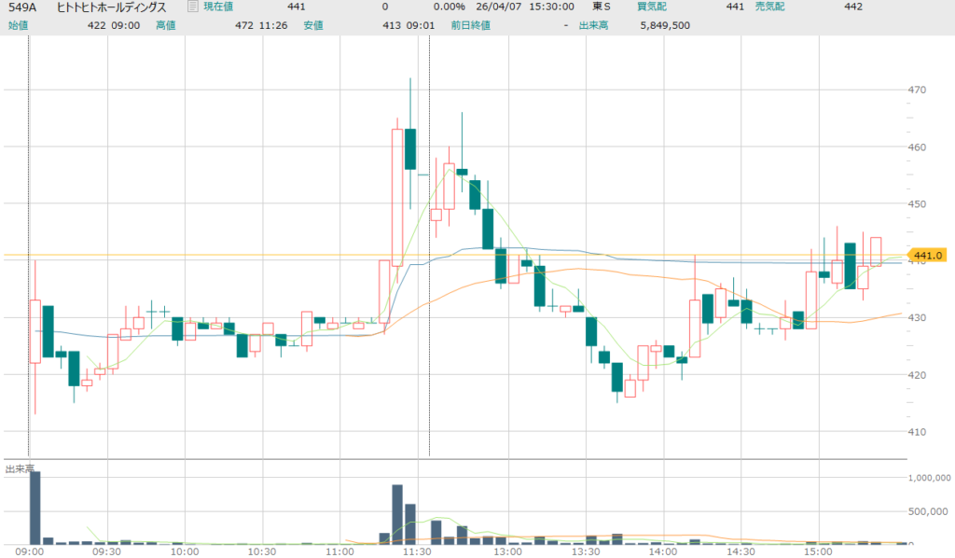Select the 549A ticker code
Viewport: 955px width, 558px height.
click(22, 7)
